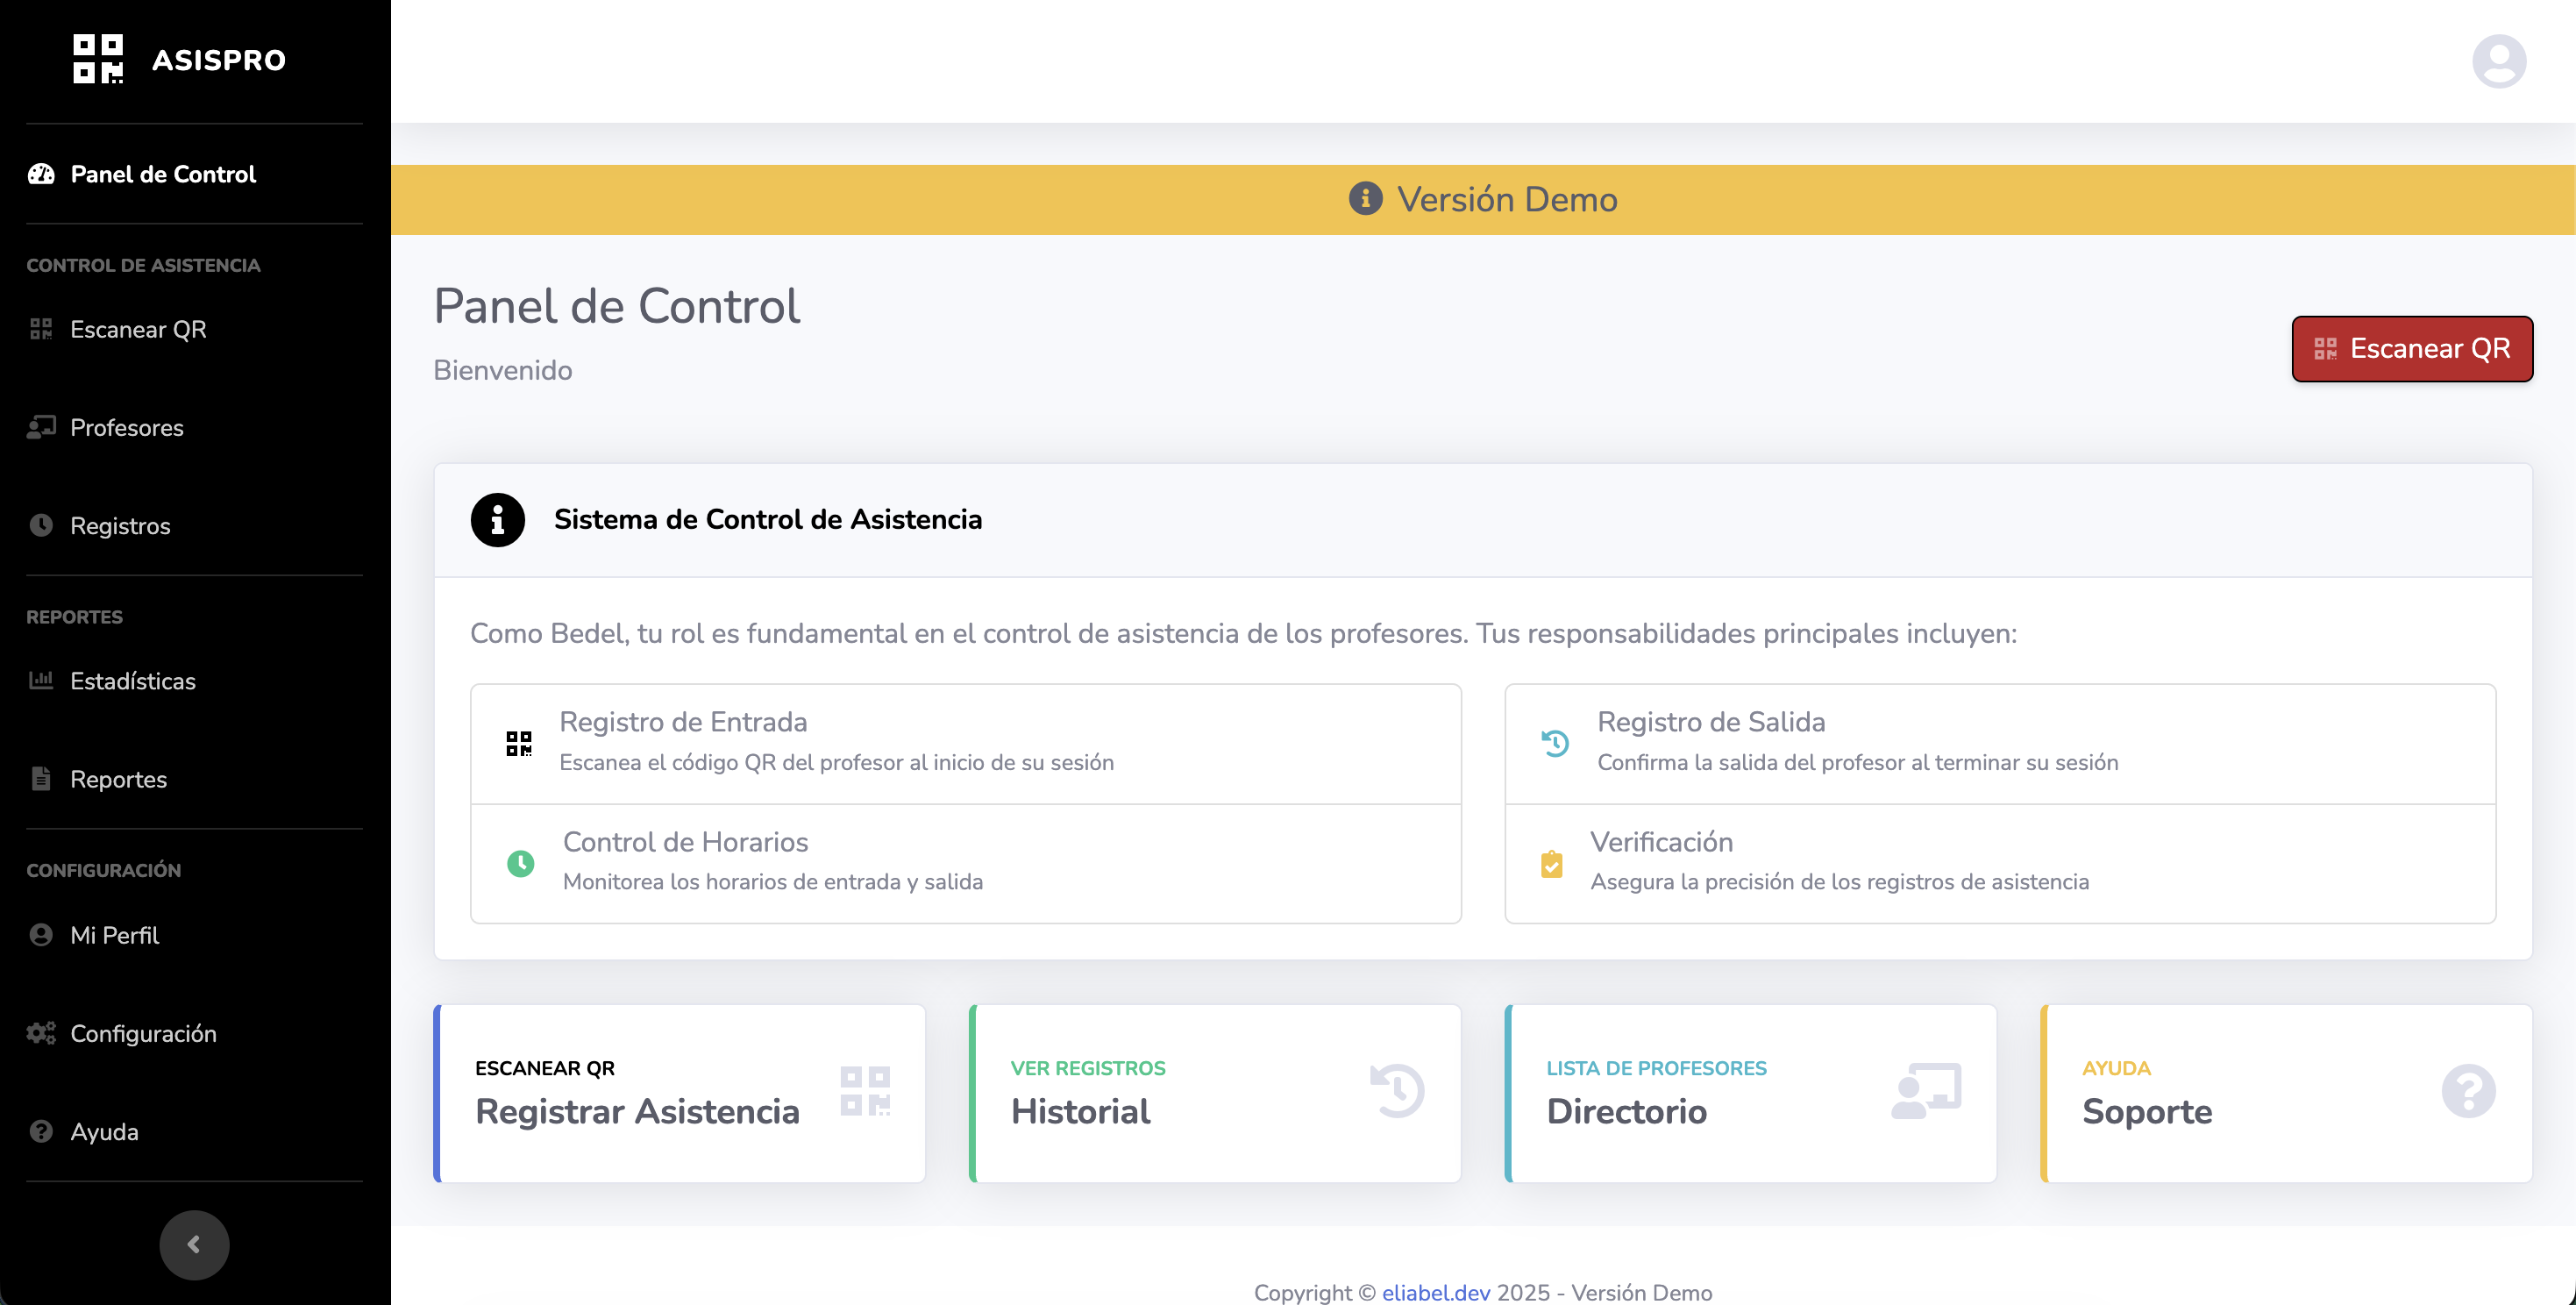The height and width of the screenshot is (1305, 2576).
Task: Click the yellow Verificación clipboard icon
Action: pyautogui.click(x=1551, y=863)
